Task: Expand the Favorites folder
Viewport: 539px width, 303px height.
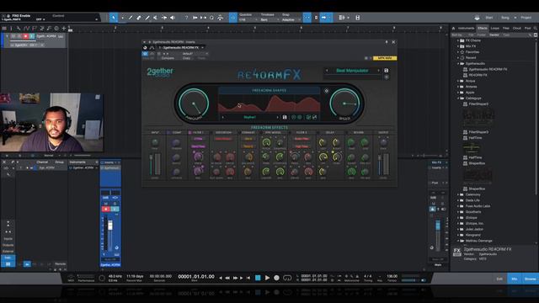Action: point(458,52)
